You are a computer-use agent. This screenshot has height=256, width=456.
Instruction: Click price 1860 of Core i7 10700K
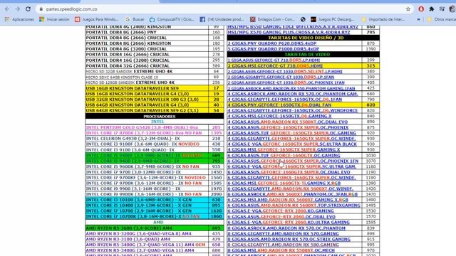(216, 216)
